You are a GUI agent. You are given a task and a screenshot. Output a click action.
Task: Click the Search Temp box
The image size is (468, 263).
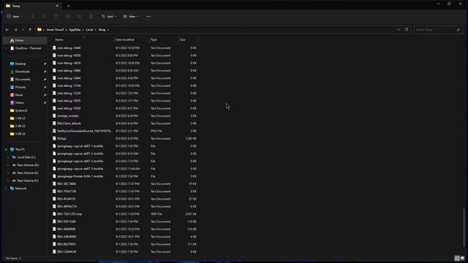(437, 30)
